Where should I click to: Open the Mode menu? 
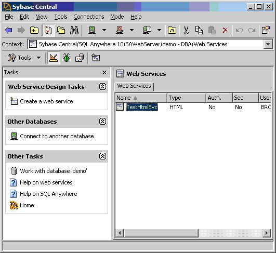pos(117,17)
